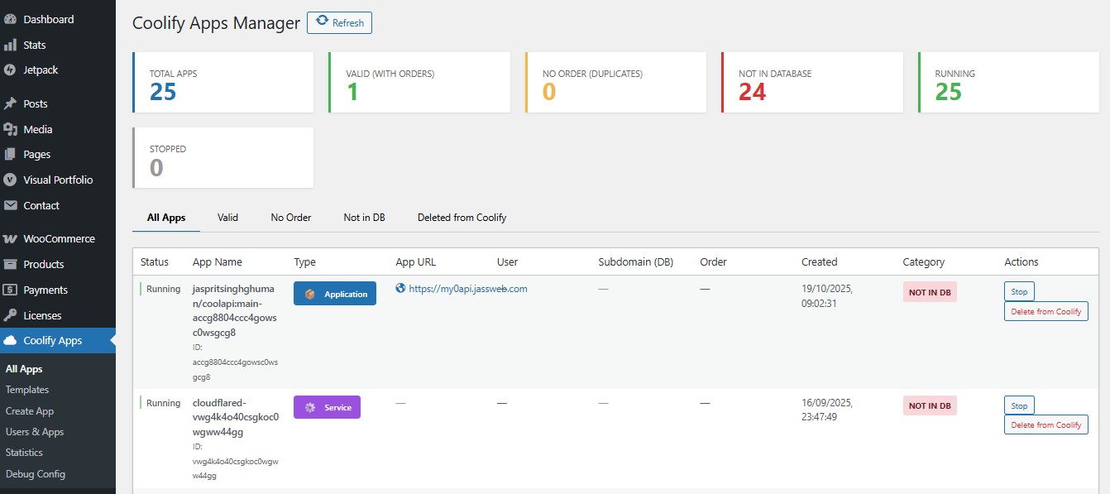This screenshot has height=494, width=1110.
Task: Click the Media icon in sidebar
Action: (x=10, y=129)
